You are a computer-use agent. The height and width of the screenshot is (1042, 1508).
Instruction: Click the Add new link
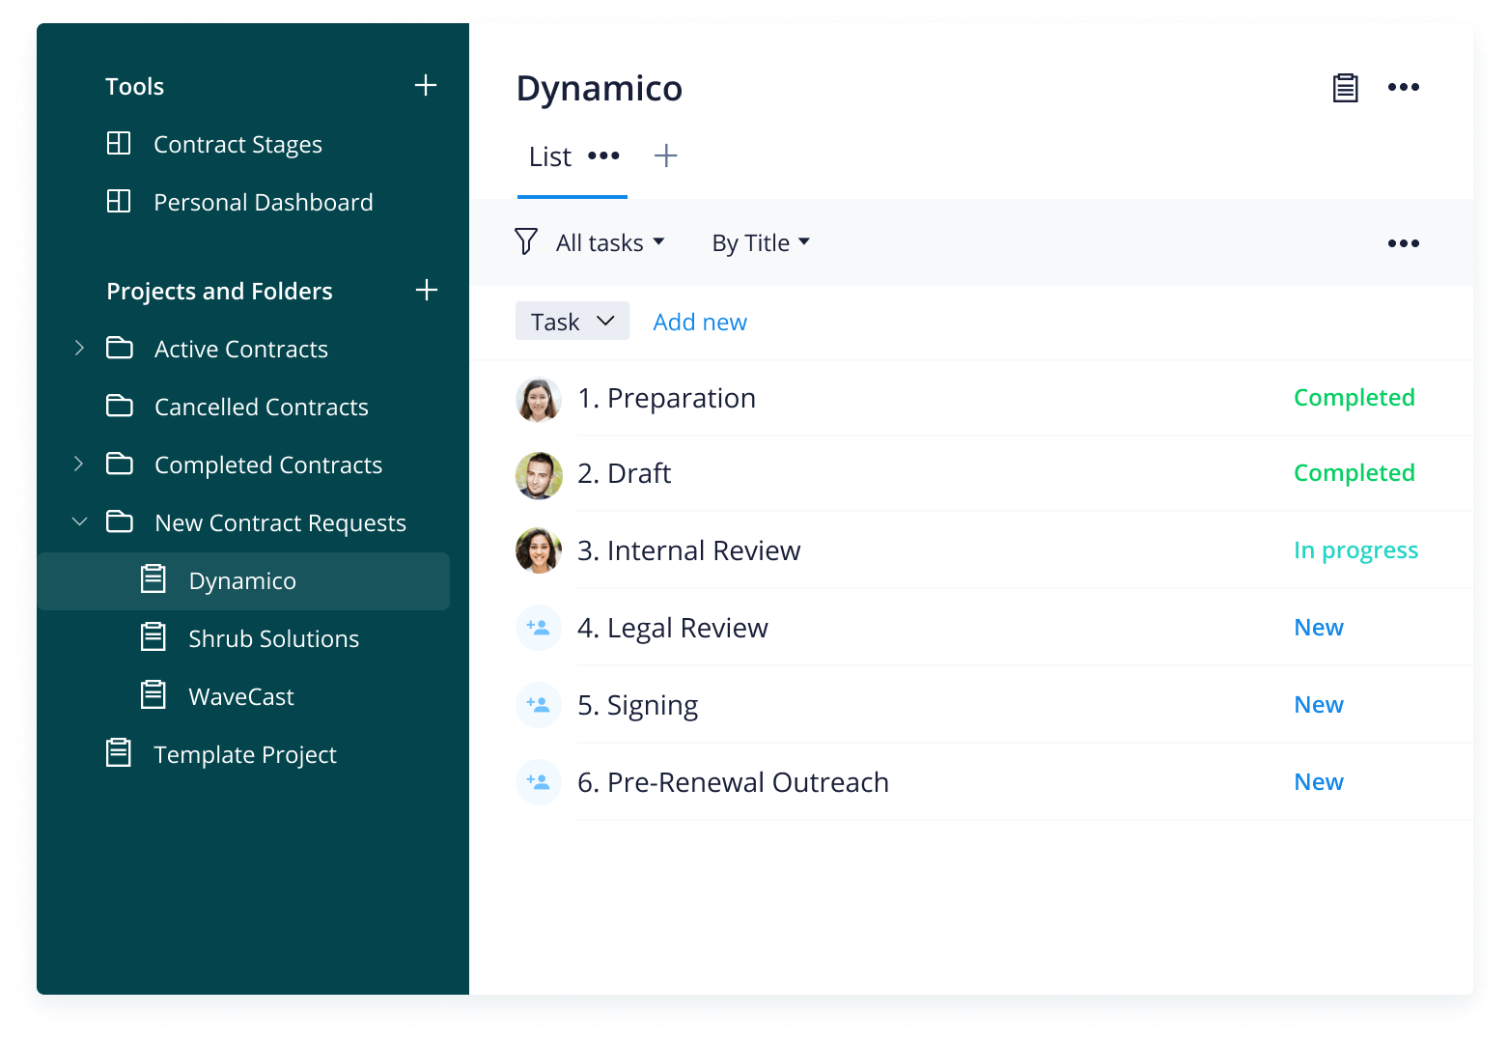(x=700, y=322)
